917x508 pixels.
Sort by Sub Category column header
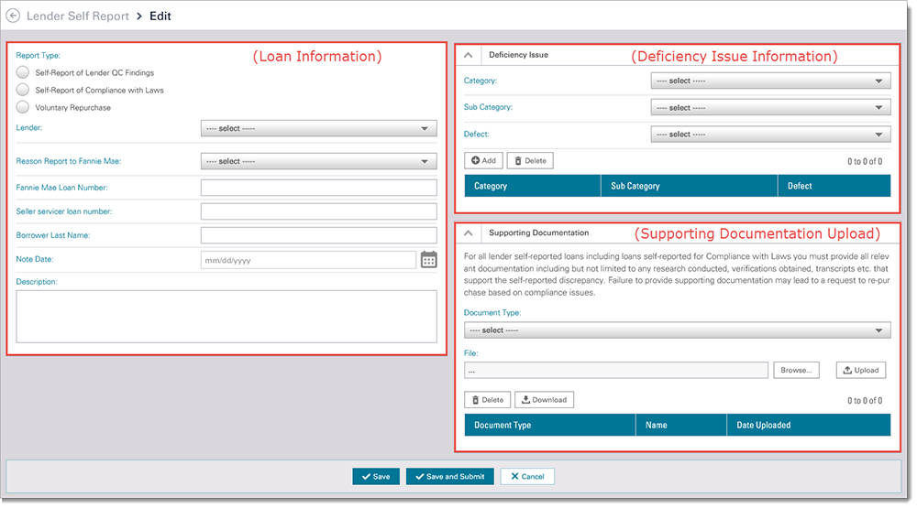pos(690,186)
